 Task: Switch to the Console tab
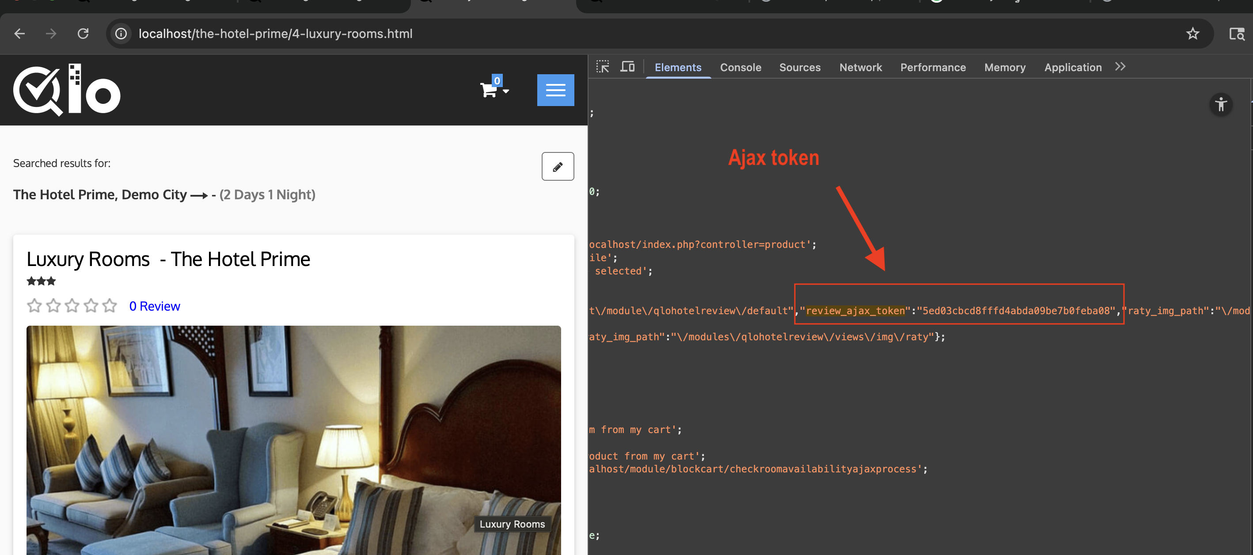[740, 67]
